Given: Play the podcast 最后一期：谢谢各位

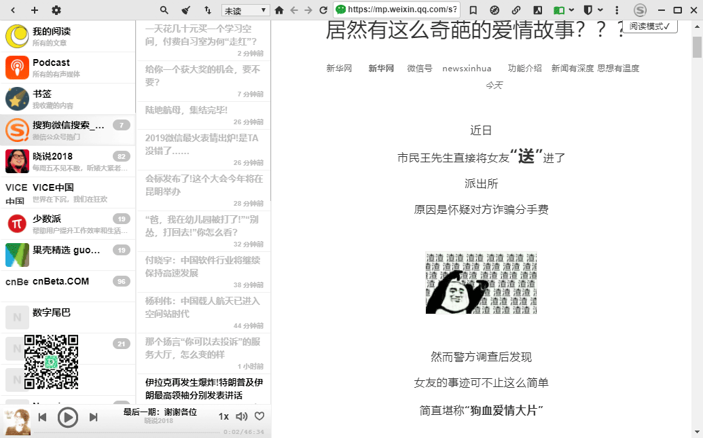Looking at the screenshot, I should pyautogui.click(x=68, y=418).
